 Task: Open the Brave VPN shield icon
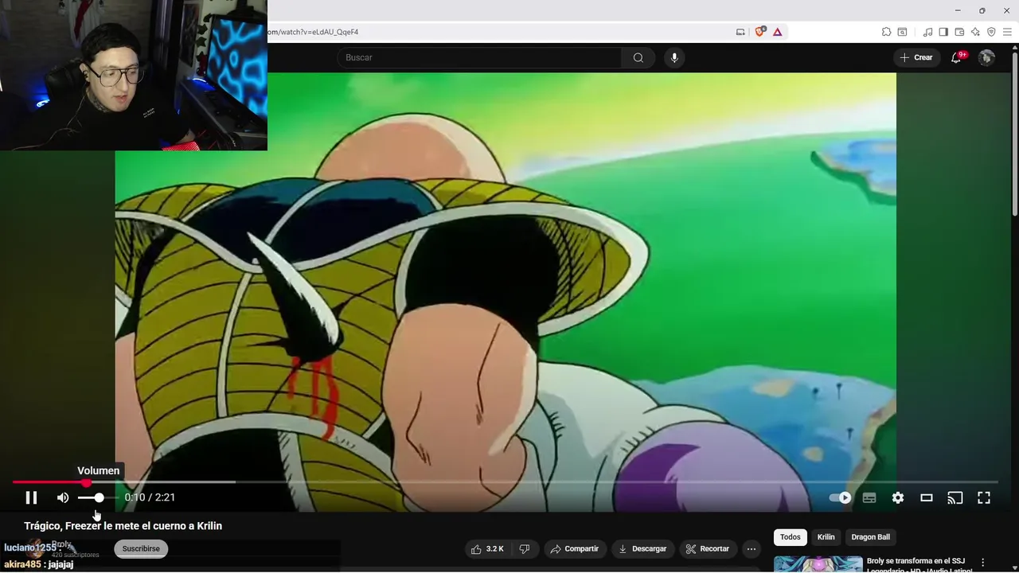pyautogui.click(x=991, y=32)
